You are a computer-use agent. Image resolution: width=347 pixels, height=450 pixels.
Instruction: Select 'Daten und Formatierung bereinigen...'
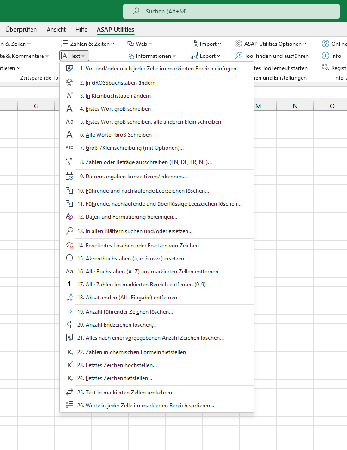157,217
